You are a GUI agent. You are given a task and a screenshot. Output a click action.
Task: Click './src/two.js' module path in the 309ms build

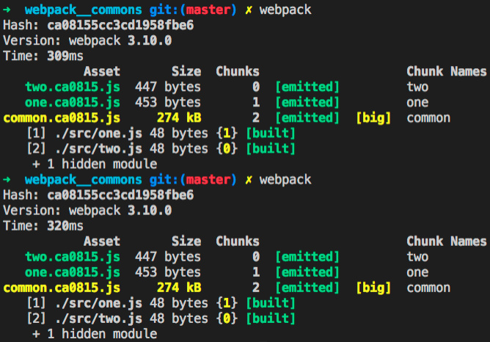click(98, 149)
